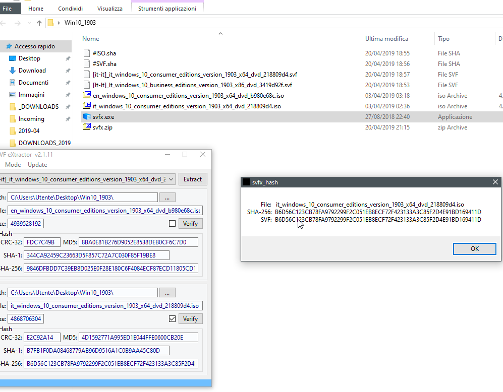
Task: Uncheck verify checkbox for it_windows target file
Action: pos(172,318)
